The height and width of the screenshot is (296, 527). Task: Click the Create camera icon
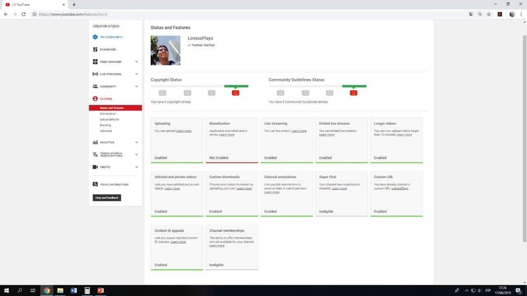tap(95, 167)
